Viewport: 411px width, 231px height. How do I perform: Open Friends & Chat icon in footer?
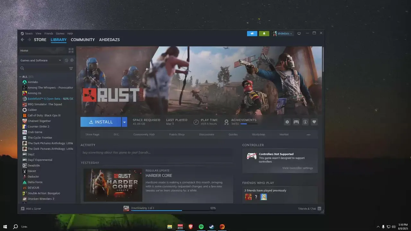click(319, 209)
